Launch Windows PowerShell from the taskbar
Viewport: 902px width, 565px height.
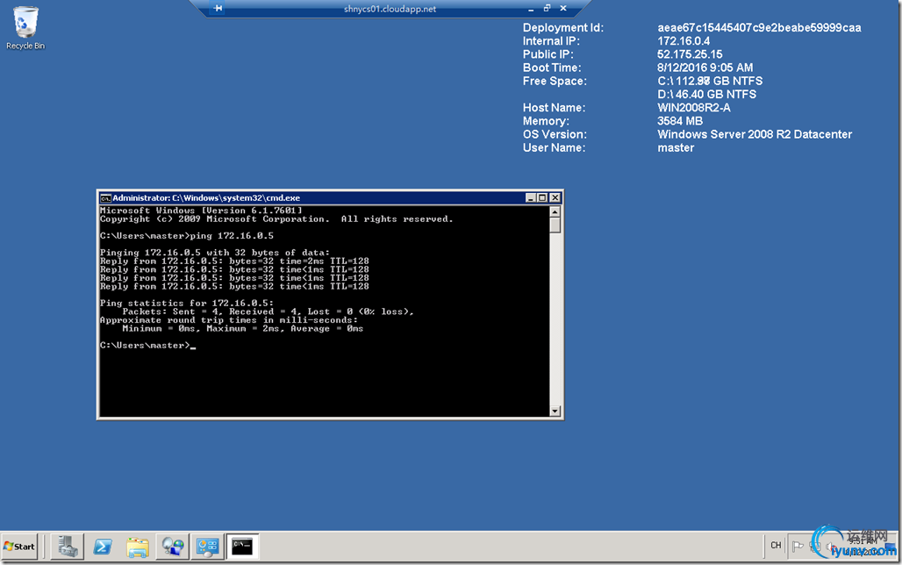coord(103,547)
